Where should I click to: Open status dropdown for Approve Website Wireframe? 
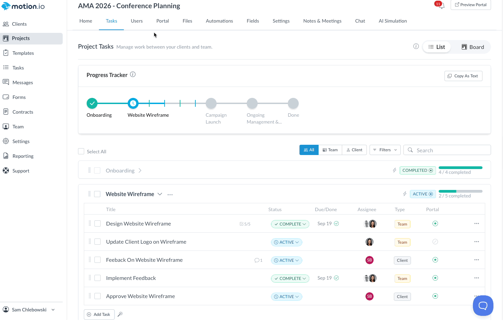coord(286,297)
